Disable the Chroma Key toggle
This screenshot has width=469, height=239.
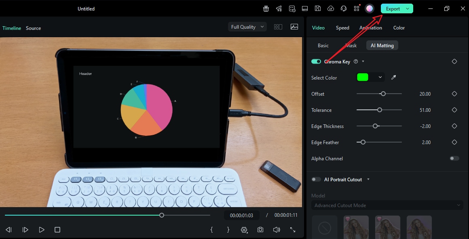(x=317, y=61)
